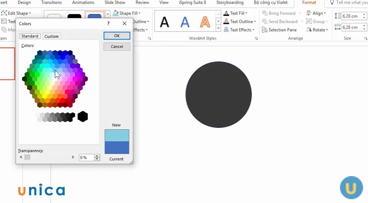Click the Transparency slider thumb
The height and width of the screenshot is (203, 368).
tap(27, 157)
